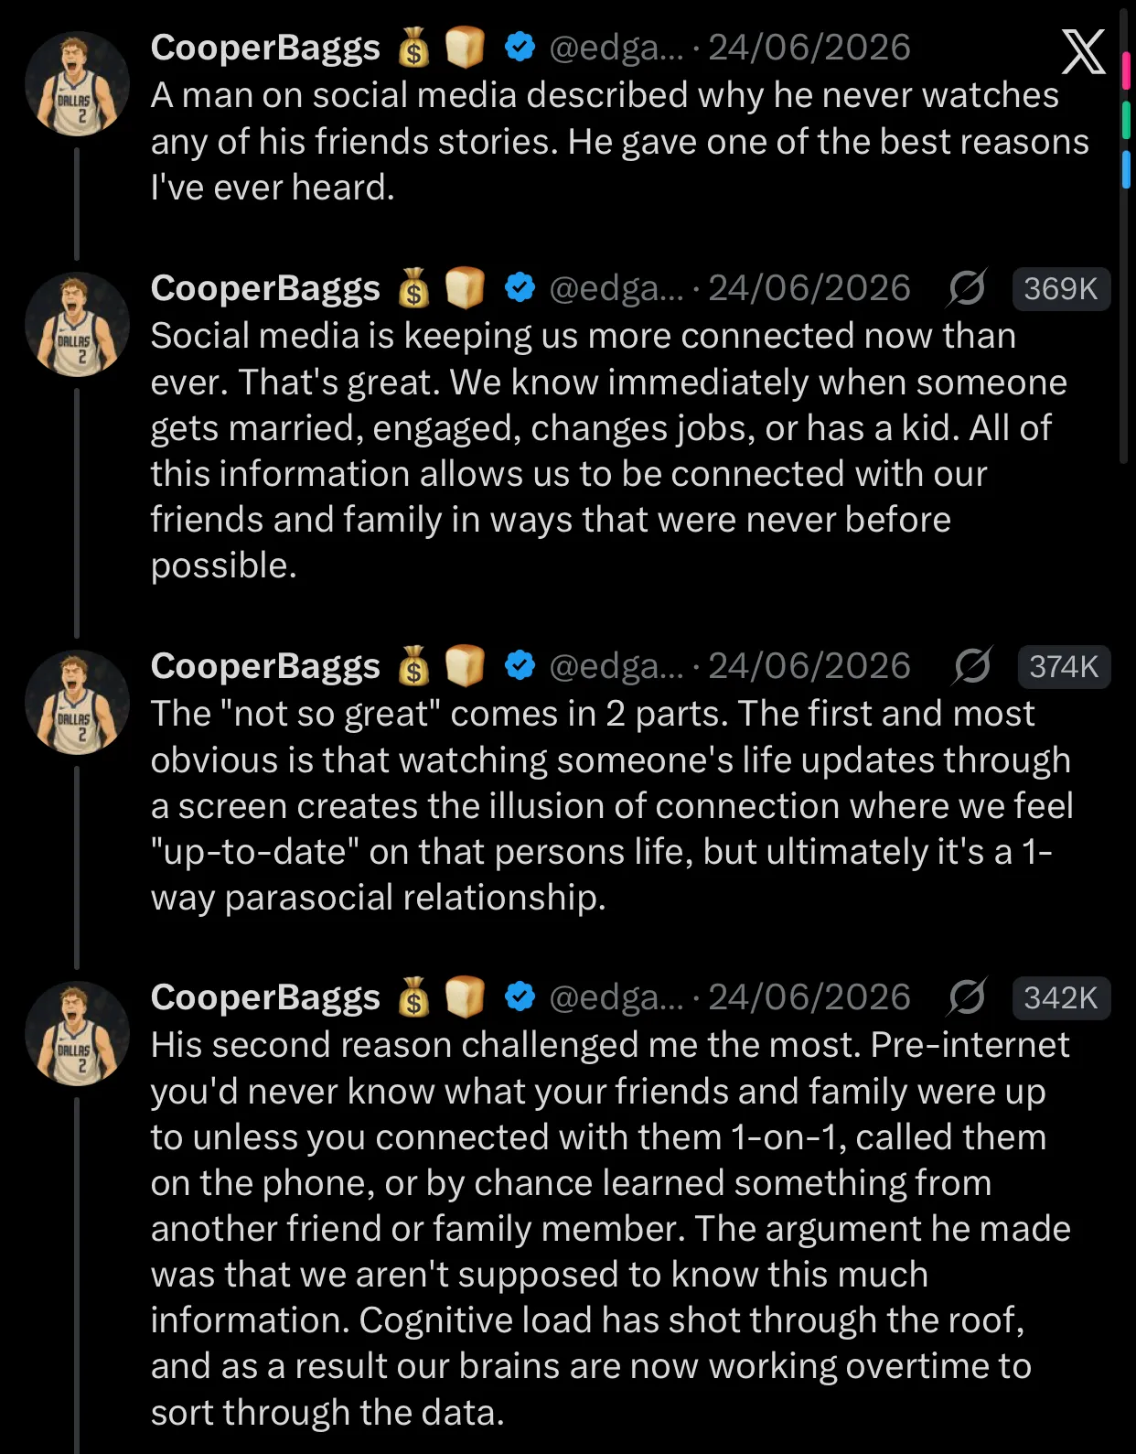Click @edga... handle on second tweet

616,288
